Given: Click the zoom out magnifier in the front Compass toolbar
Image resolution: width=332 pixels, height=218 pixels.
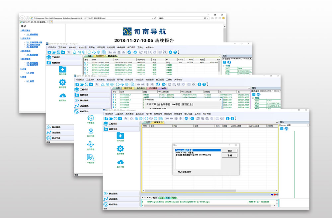Looking at the screenshot, I should coord(207,119).
